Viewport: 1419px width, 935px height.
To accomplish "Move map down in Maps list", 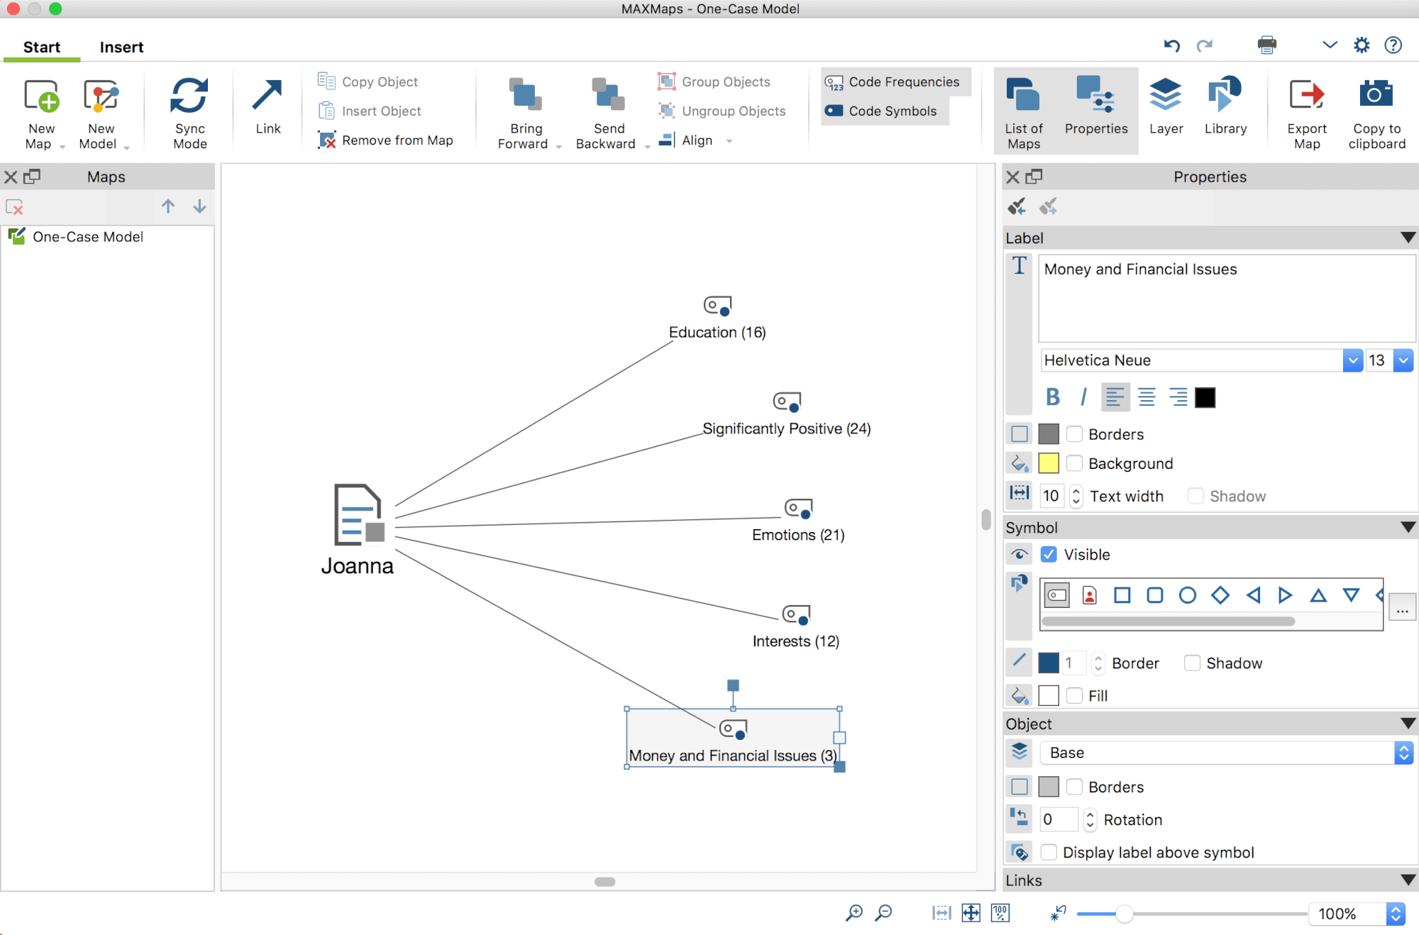I will [x=199, y=206].
